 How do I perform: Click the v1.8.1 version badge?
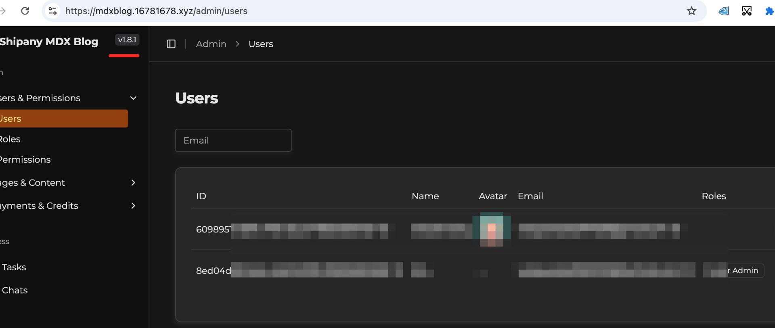(x=127, y=40)
